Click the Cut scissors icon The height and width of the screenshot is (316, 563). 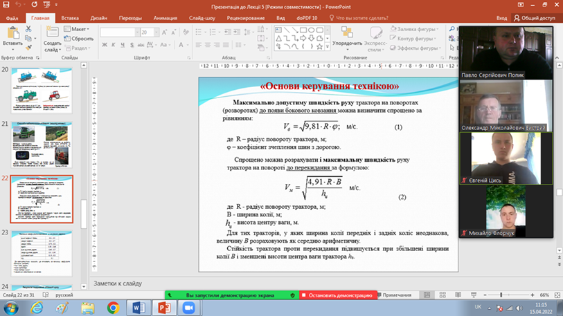28,28
